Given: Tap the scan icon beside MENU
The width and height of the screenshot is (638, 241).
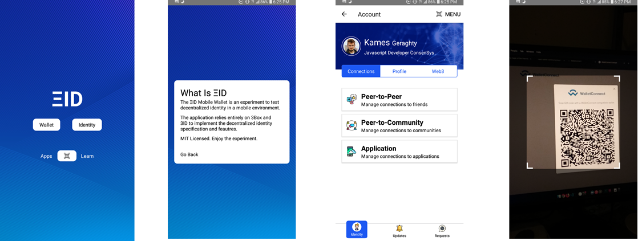Looking at the screenshot, I should pos(439,14).
